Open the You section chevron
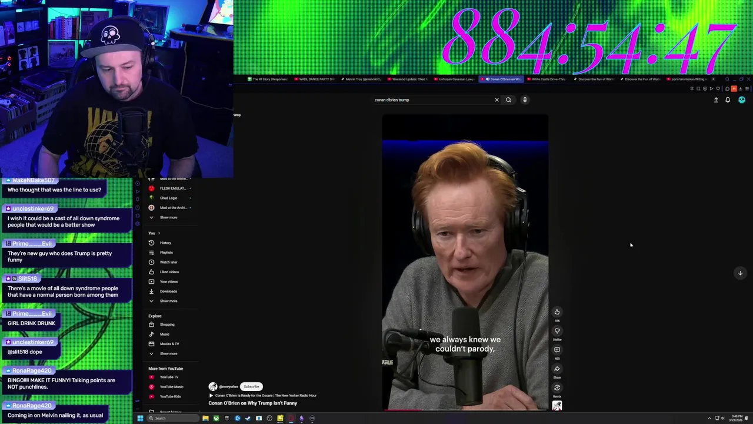753x424 pixels. 159,233
